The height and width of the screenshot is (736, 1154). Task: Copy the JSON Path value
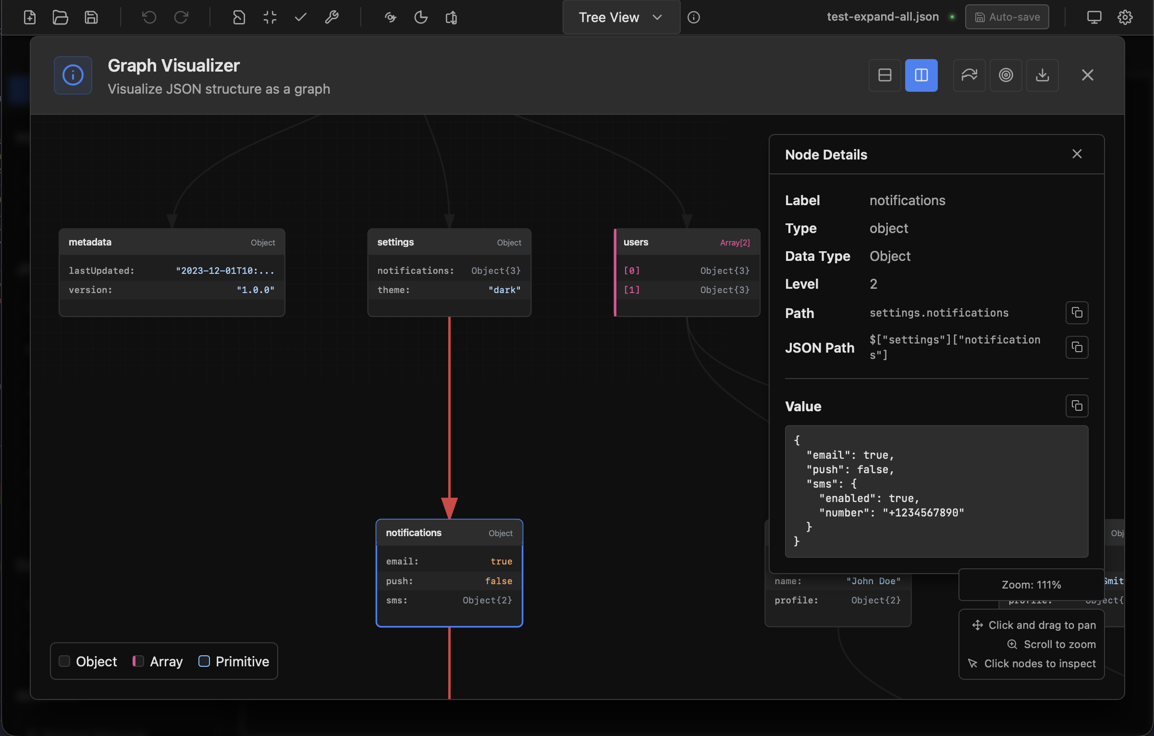point(1077,347)
